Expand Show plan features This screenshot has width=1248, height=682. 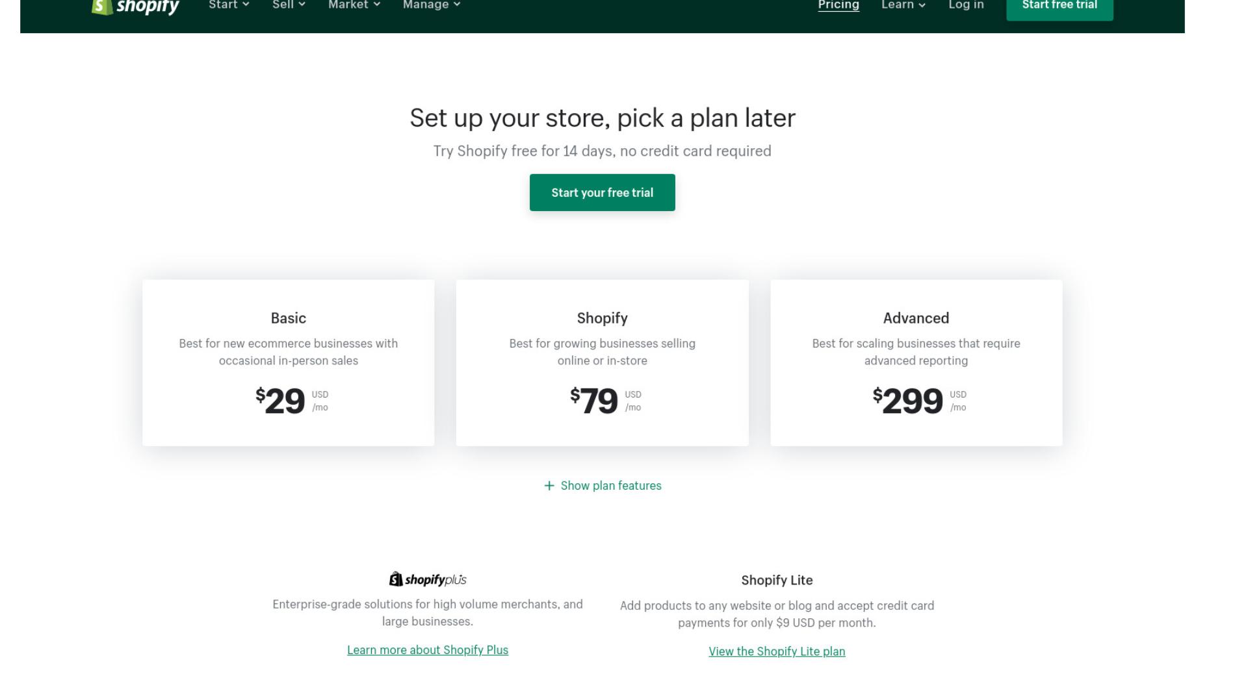click(603, 486)
